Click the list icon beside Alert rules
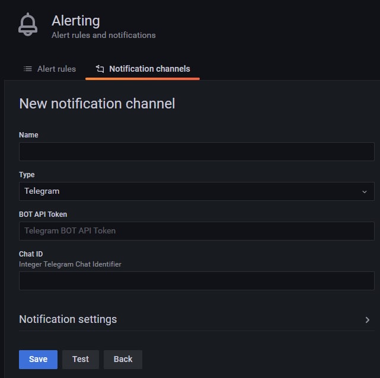The image size is (380, 378). pos(28,69)
